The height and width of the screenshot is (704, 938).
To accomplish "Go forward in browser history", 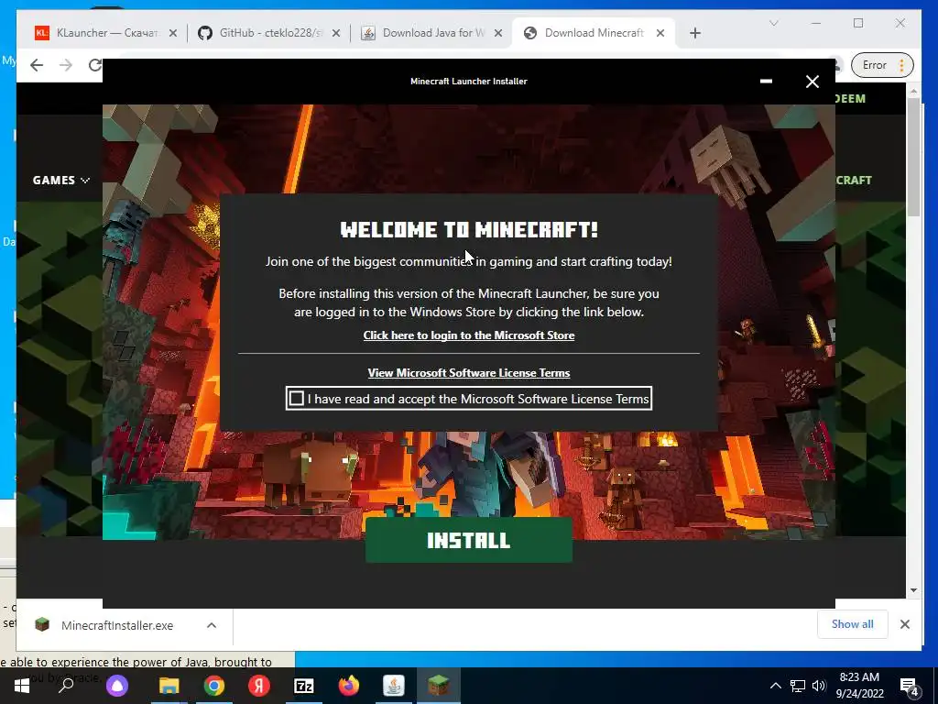I will click(x=66, y=65).
